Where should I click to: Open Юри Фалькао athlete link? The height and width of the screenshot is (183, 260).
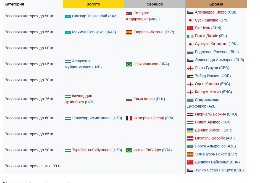[x=146, y=64]
